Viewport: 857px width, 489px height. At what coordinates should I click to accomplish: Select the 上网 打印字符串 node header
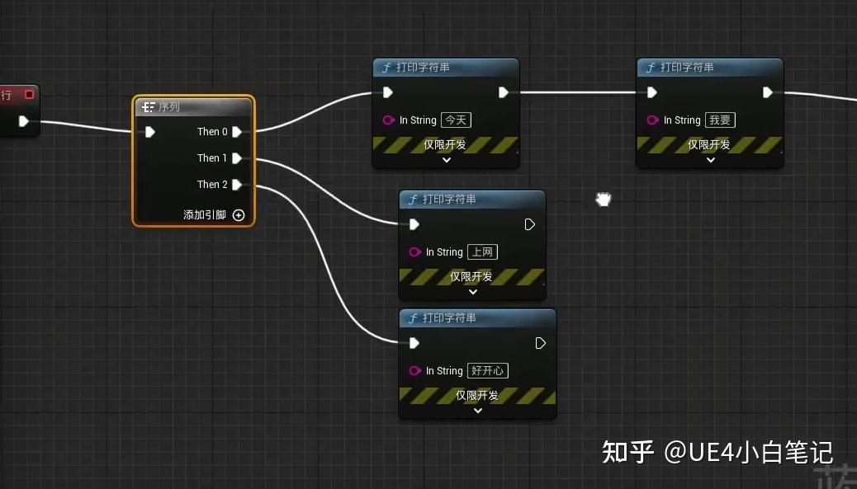(x=472, y=200)
